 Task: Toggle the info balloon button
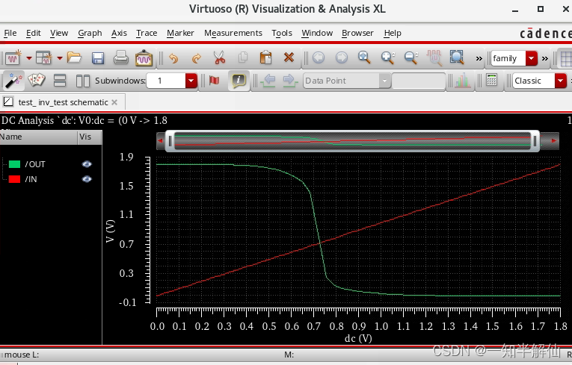(x=239, y=80)
